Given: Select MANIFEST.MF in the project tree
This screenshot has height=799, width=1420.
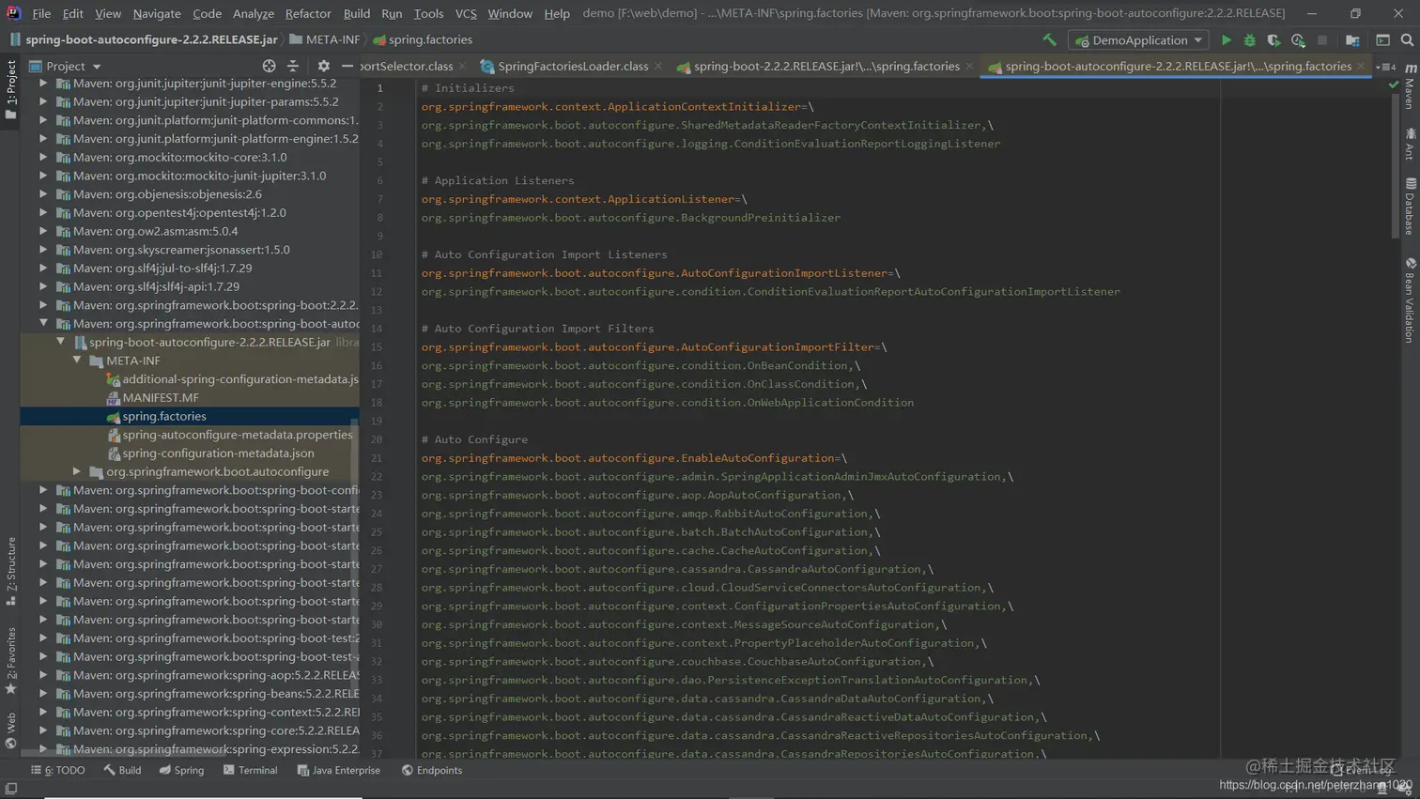Looking at the screenshot, I should tap(160, 397).
